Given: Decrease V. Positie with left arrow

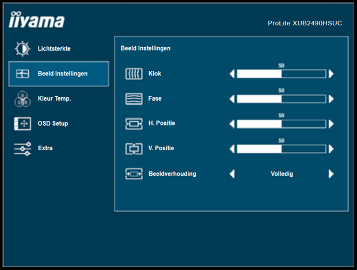Looking at the screenshot, I should coord(232,149).
